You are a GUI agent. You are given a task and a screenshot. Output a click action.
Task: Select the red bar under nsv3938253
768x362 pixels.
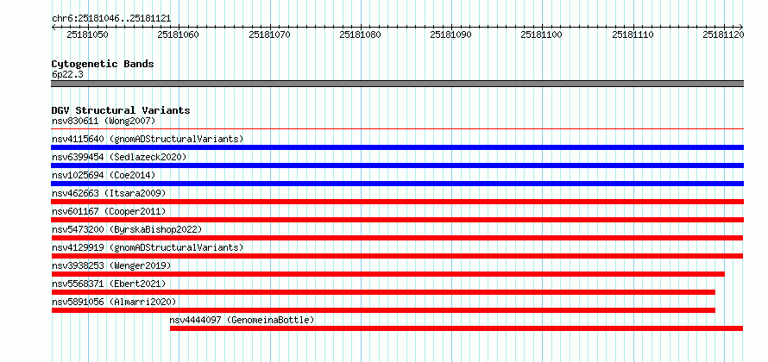click(x=388, y=274)
